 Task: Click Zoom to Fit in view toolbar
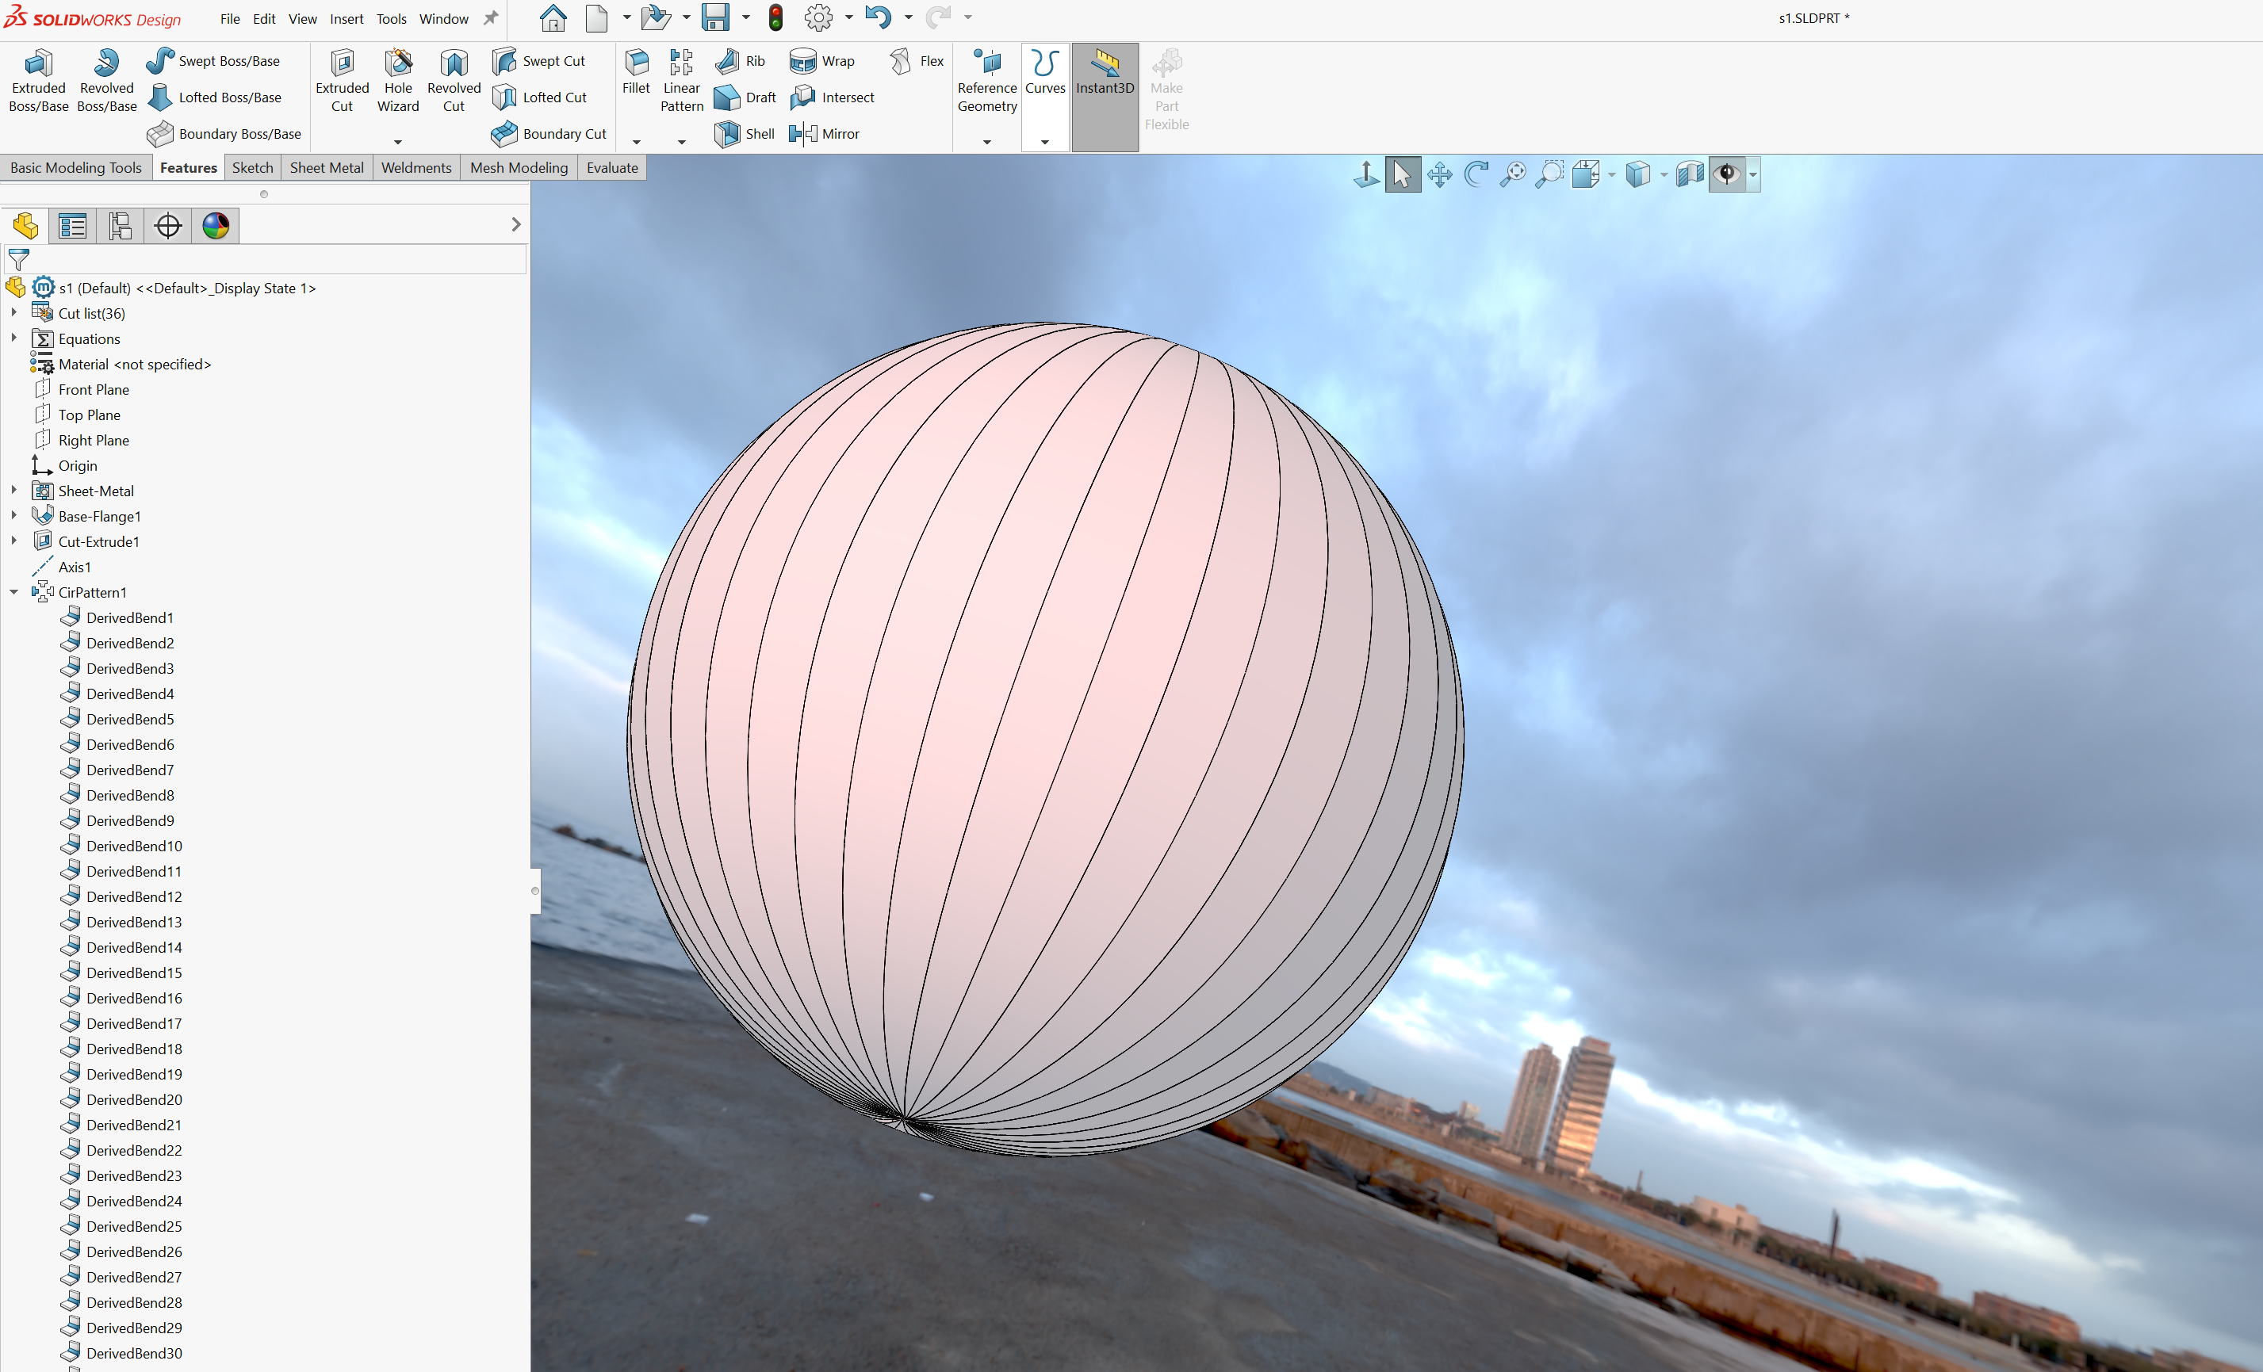tap(1513, 174)
